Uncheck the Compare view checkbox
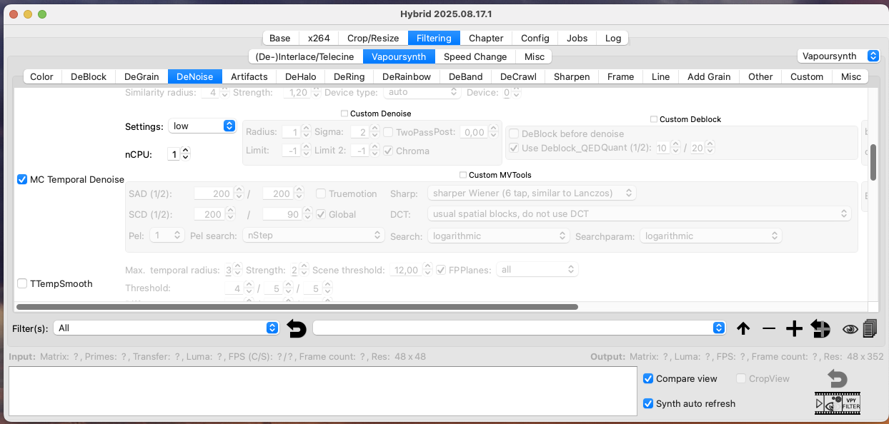This screenshot has height=424, width=889. [648, 378]
